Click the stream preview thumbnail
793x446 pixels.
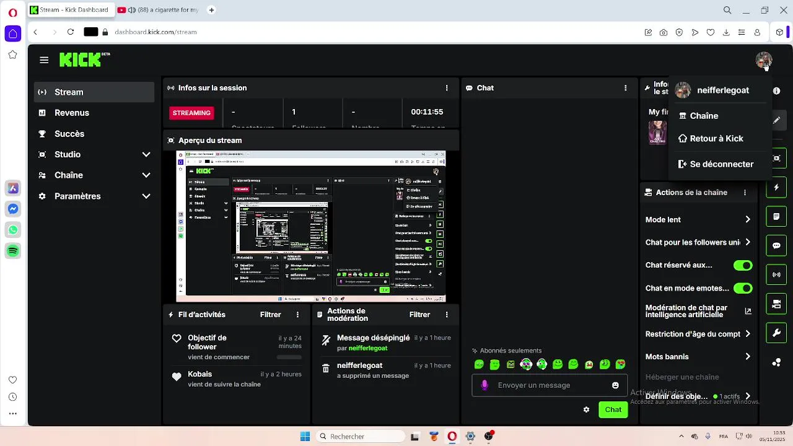point(311,227)
